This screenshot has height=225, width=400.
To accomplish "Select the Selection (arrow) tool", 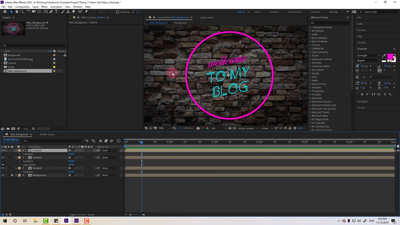I will tap(12, 12).
